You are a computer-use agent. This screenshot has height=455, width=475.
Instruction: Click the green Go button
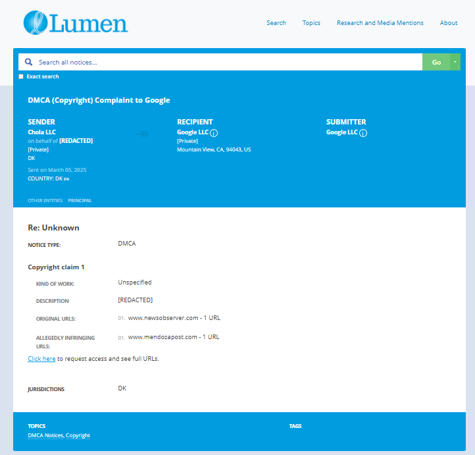pos(436,62)
